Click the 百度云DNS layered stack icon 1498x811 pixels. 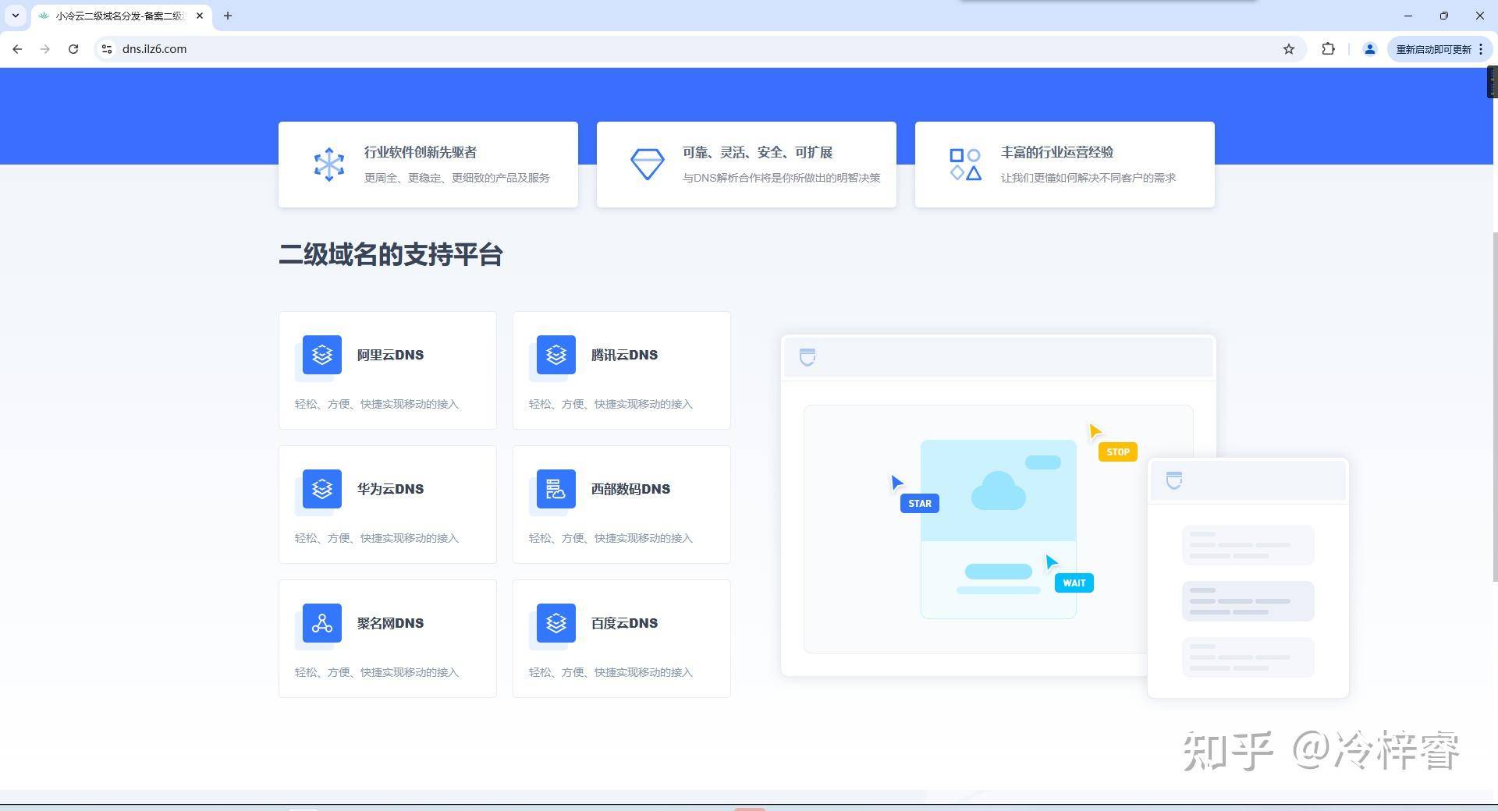click(556, 623)
